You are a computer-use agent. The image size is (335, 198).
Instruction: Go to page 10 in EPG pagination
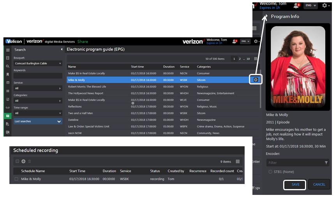(248, 59)
